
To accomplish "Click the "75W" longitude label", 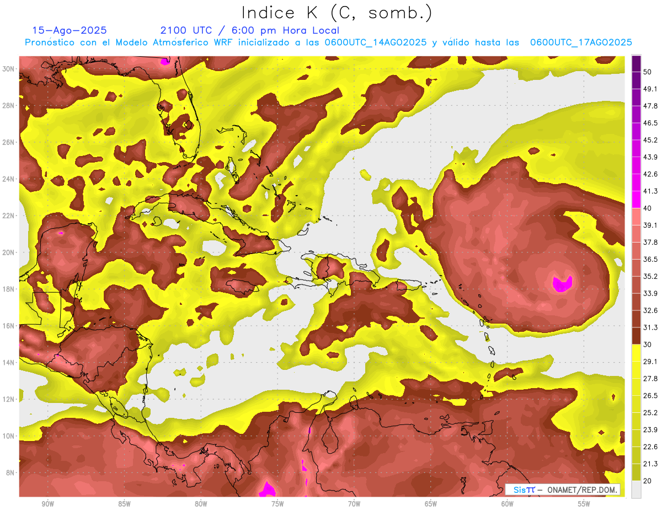I will 277,504.
